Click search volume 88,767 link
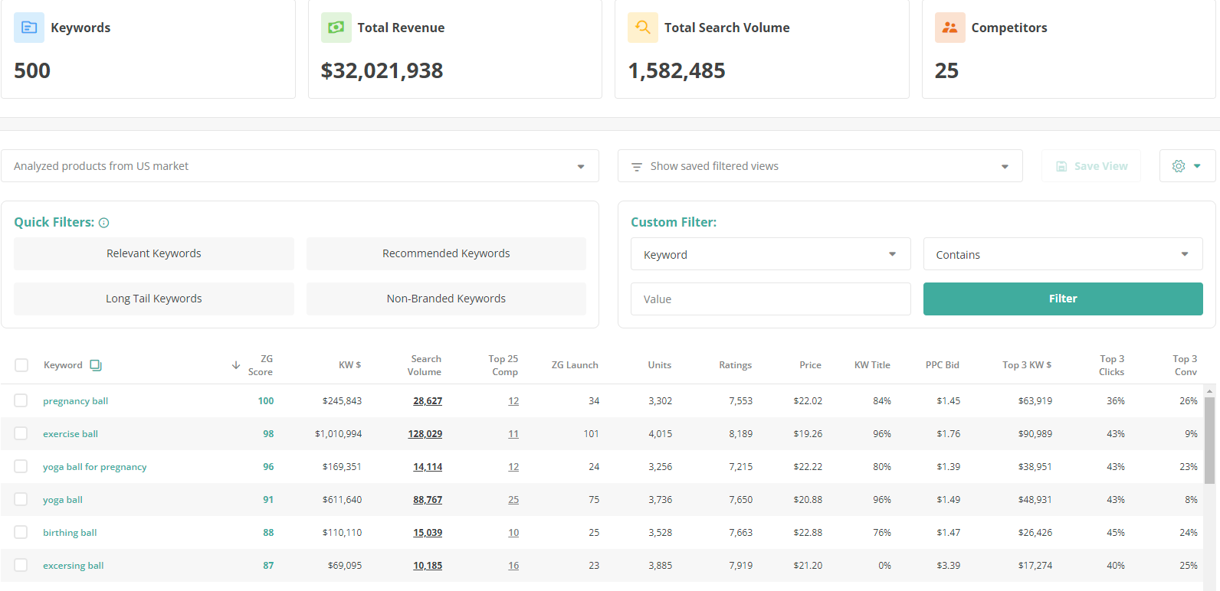The height and width of the screenshot is (591, 1220). tap(428, 500)
